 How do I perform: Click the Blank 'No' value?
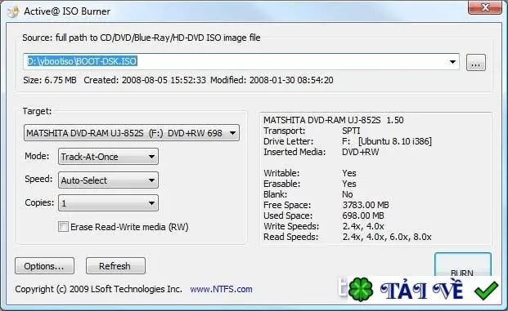pos(348,194)
